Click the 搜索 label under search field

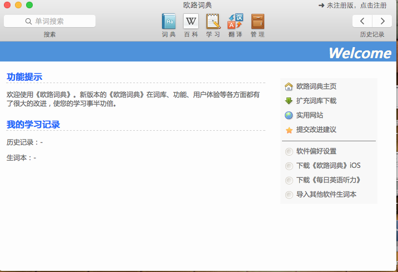pos(49,34)
